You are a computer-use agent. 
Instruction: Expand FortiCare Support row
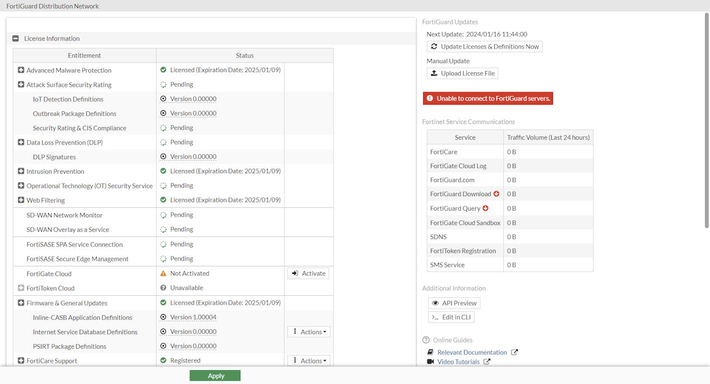(21, 361)
